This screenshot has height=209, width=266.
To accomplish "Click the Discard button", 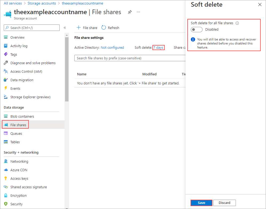I will (x=224, y=203).
